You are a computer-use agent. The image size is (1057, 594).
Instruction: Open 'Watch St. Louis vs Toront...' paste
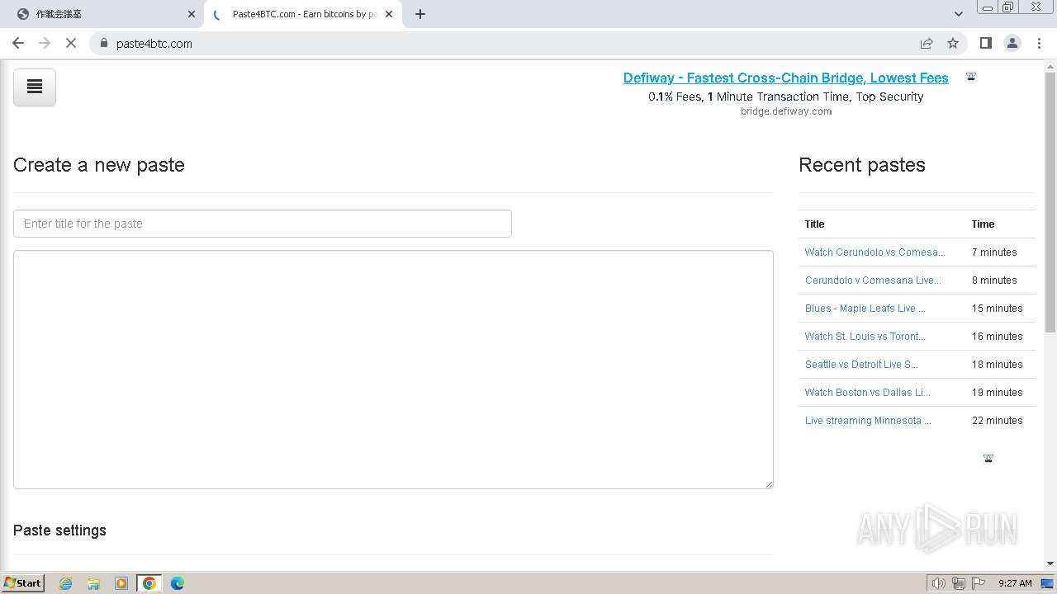pos(865,337)
